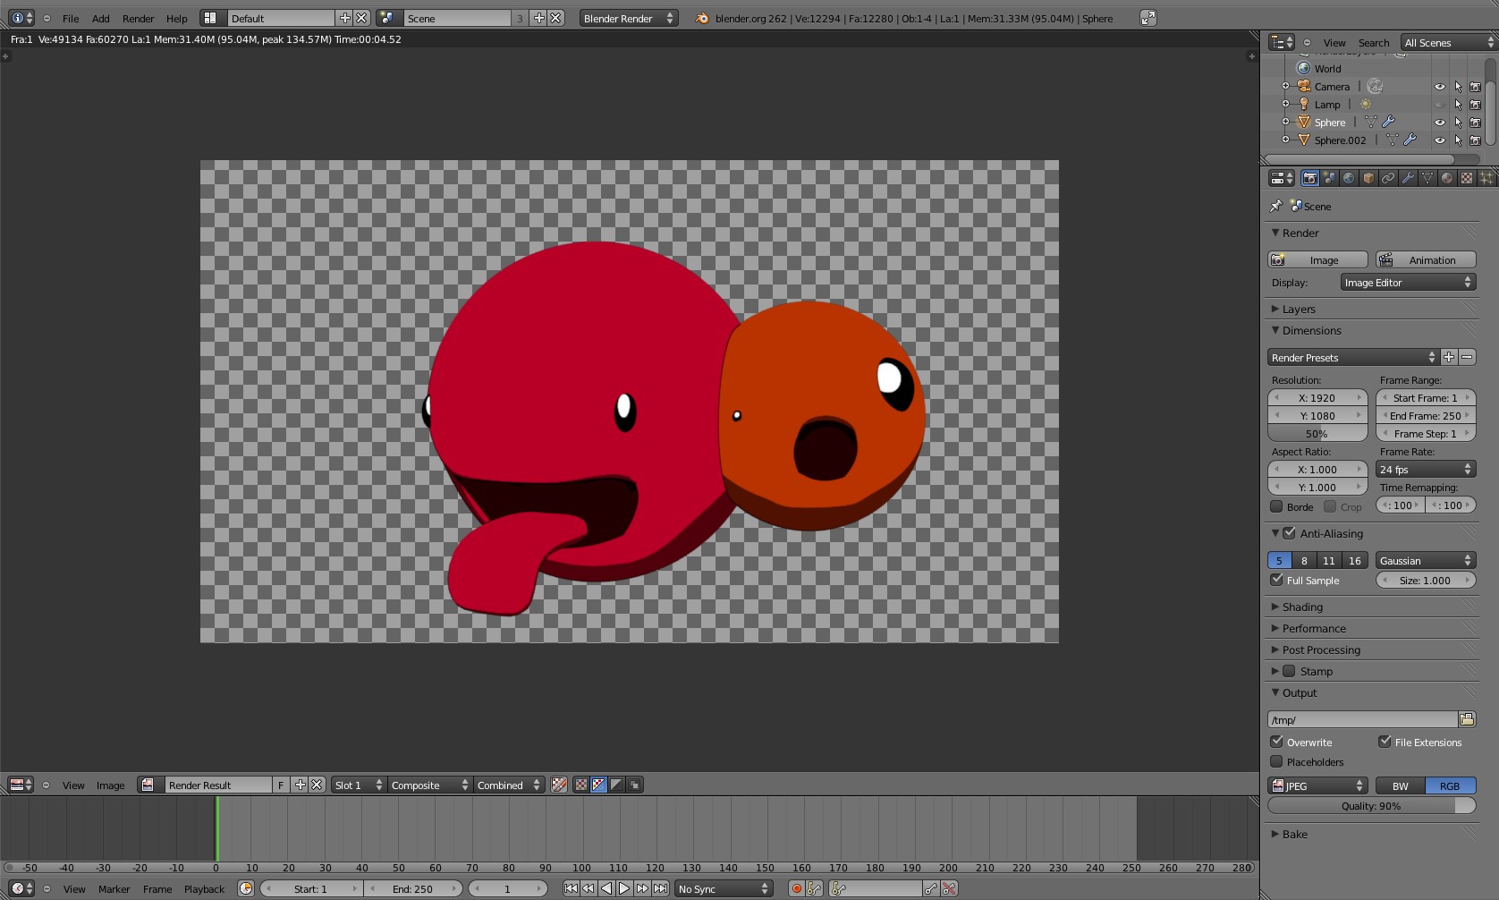Open the Display Image Editor dropdown
Viewport: 1499px width, 900px height.
click(x=1408, y=282)
